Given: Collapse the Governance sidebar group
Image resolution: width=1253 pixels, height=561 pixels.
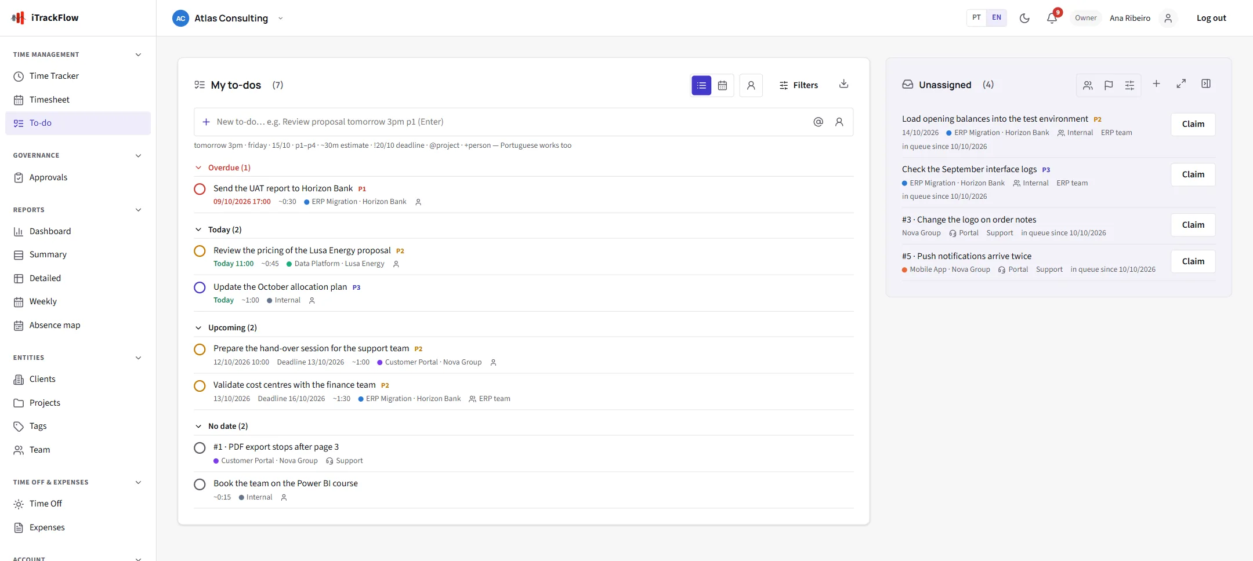Looking at the screenshot, I should [138, 155].
